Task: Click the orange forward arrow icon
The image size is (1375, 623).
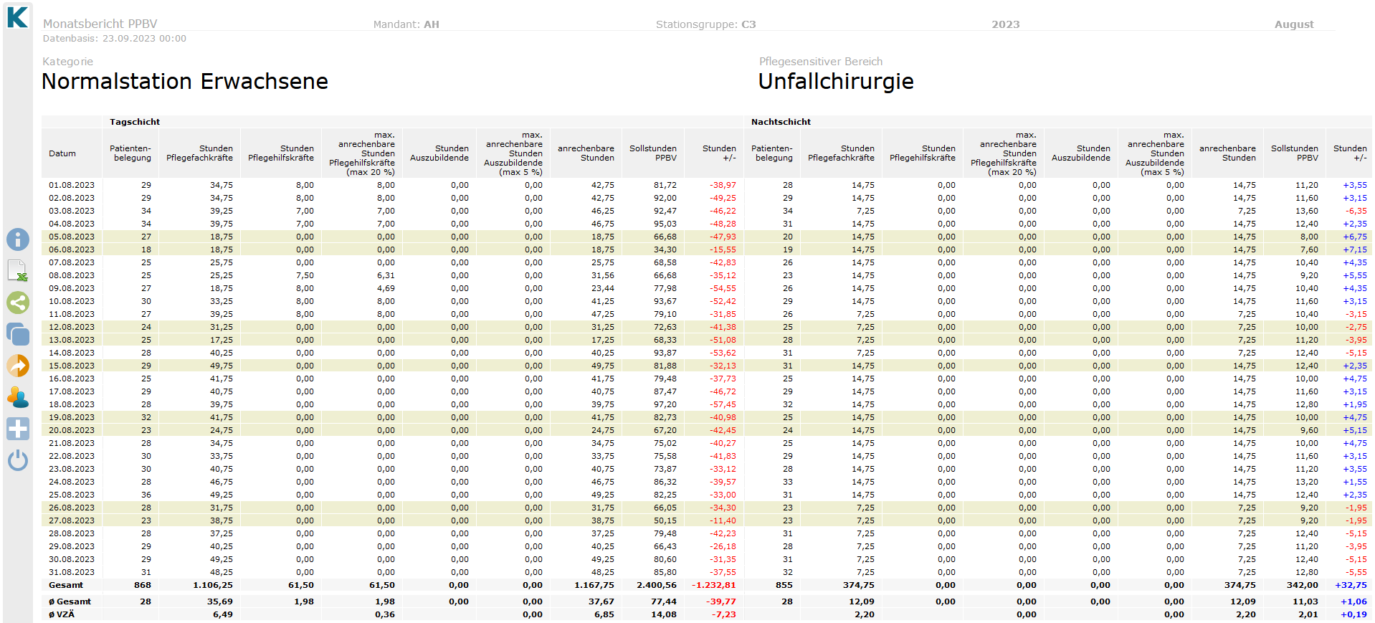Action: (18, 366)
